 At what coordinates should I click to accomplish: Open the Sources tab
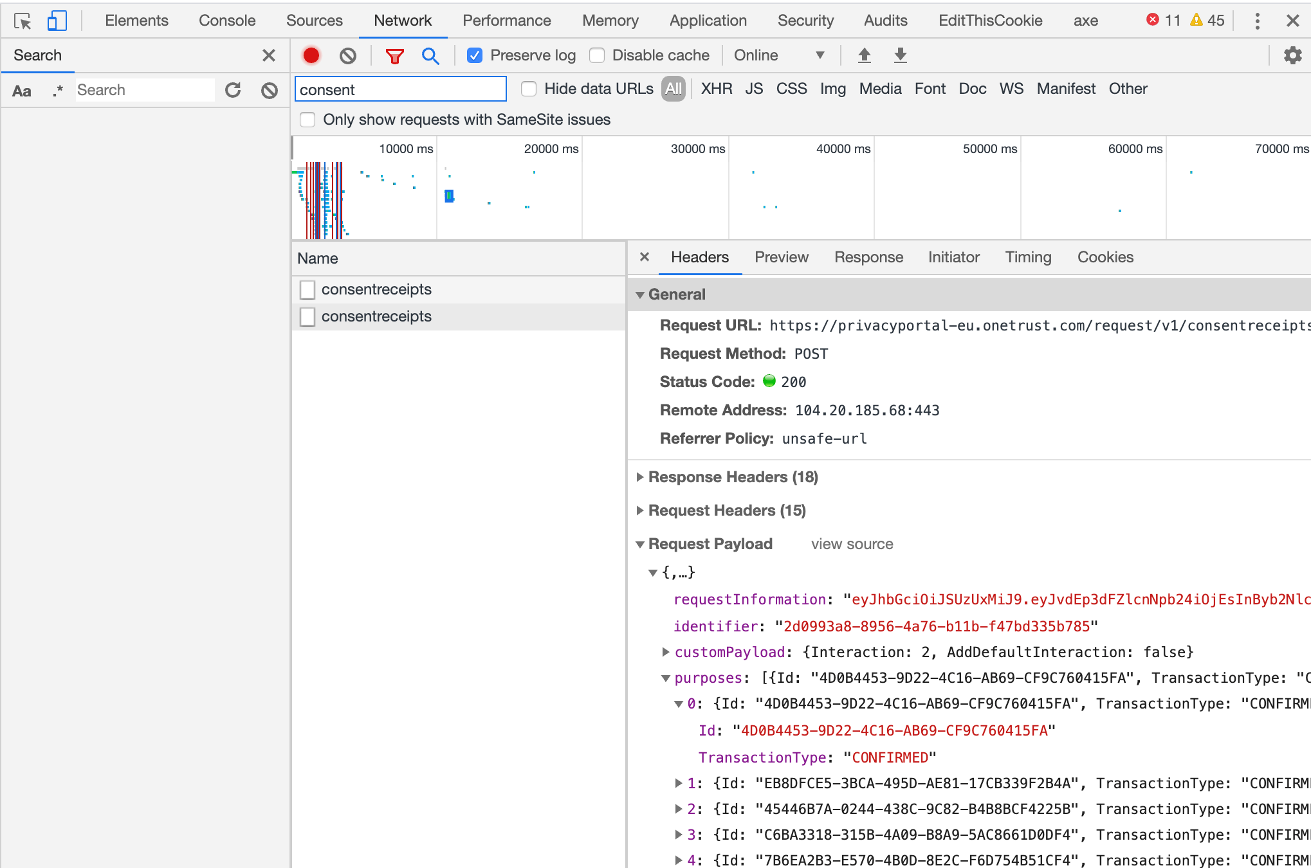[x=315, y=21]
